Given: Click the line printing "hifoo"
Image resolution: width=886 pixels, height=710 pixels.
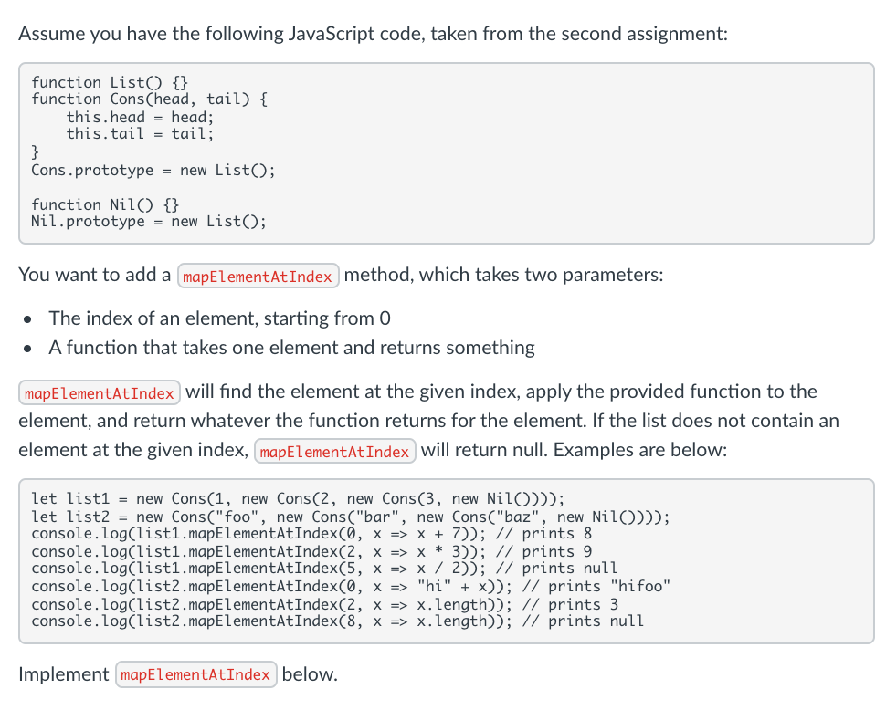Looking at the screenshot, I should coord(351,587).
